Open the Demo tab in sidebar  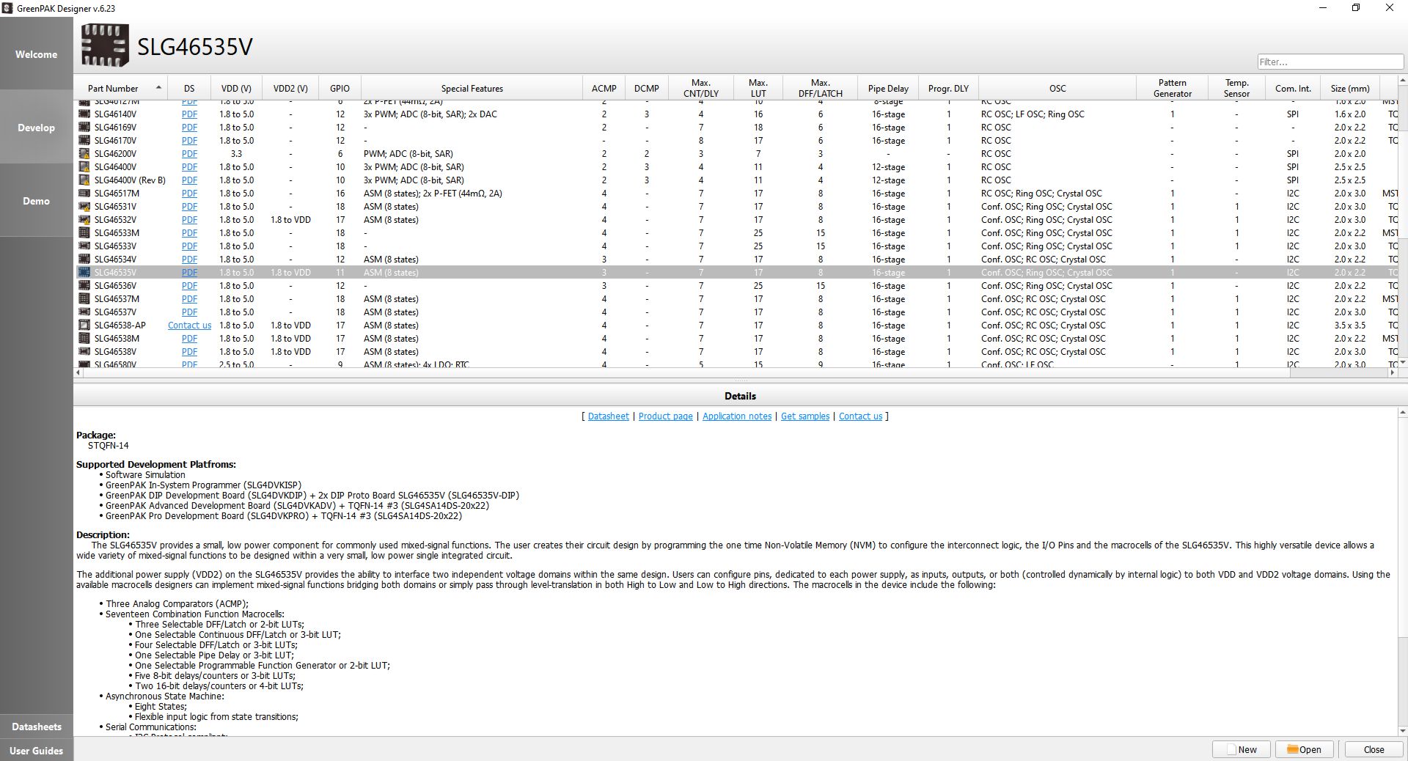pyautogui.click(x=36, y=201)
